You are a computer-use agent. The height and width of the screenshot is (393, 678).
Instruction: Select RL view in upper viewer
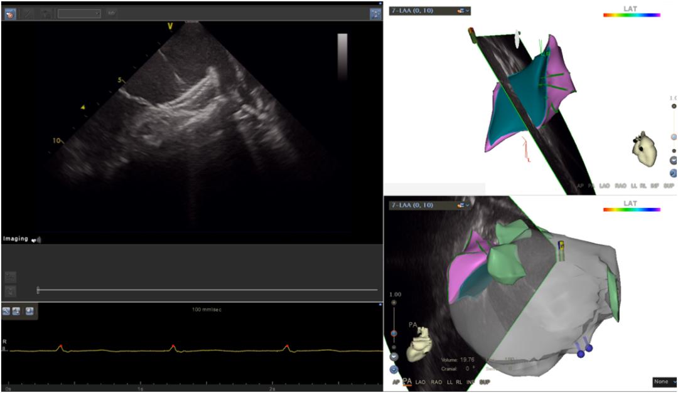643,186
